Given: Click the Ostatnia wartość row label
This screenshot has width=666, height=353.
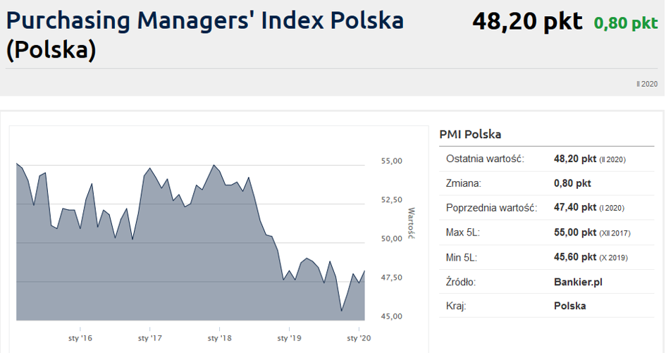Looking at the screenshot, I should [x=485, y=159].
